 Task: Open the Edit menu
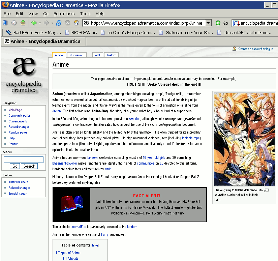[20, 14]
